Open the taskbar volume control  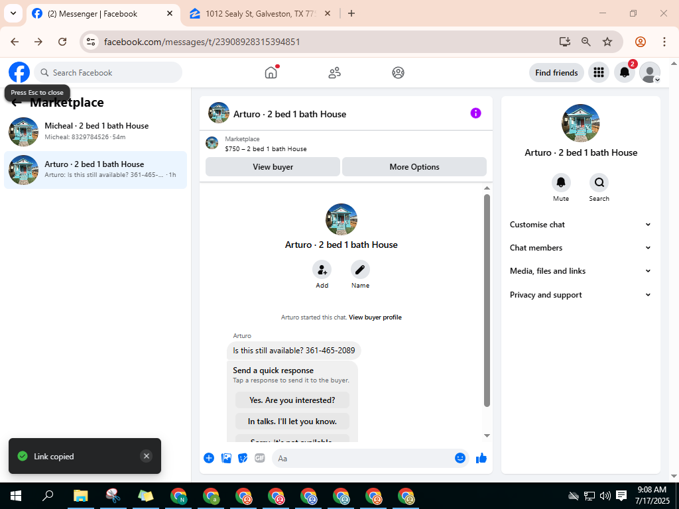(x=605, y=496)
